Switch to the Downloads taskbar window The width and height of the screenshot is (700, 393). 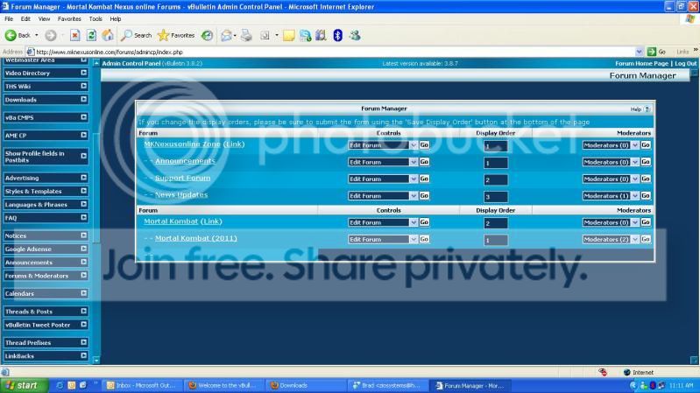306,385
